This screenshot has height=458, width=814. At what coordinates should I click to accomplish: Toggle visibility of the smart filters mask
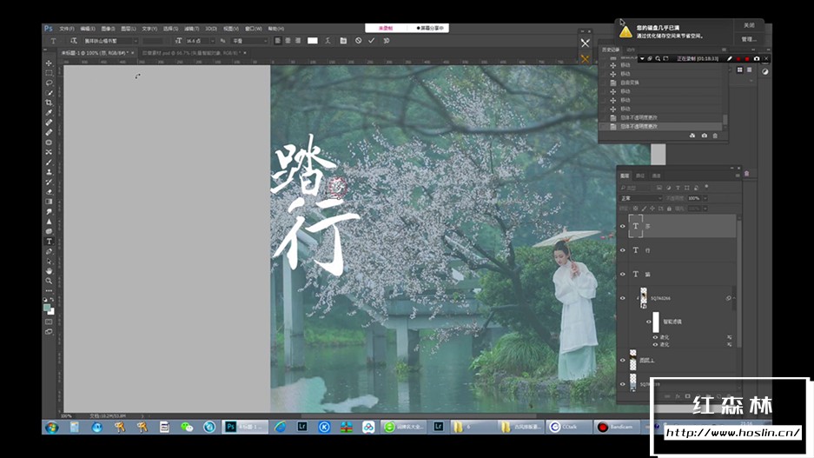pyautogui.click(x=647, y=321)
